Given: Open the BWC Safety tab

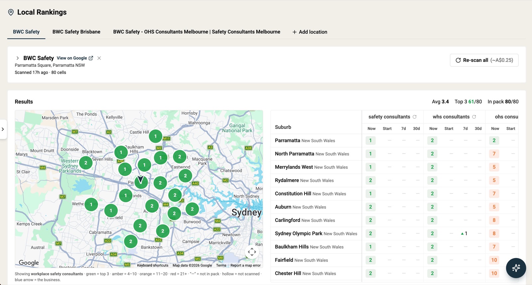Looking at the screenshot, I should click(x=26, y=32).
